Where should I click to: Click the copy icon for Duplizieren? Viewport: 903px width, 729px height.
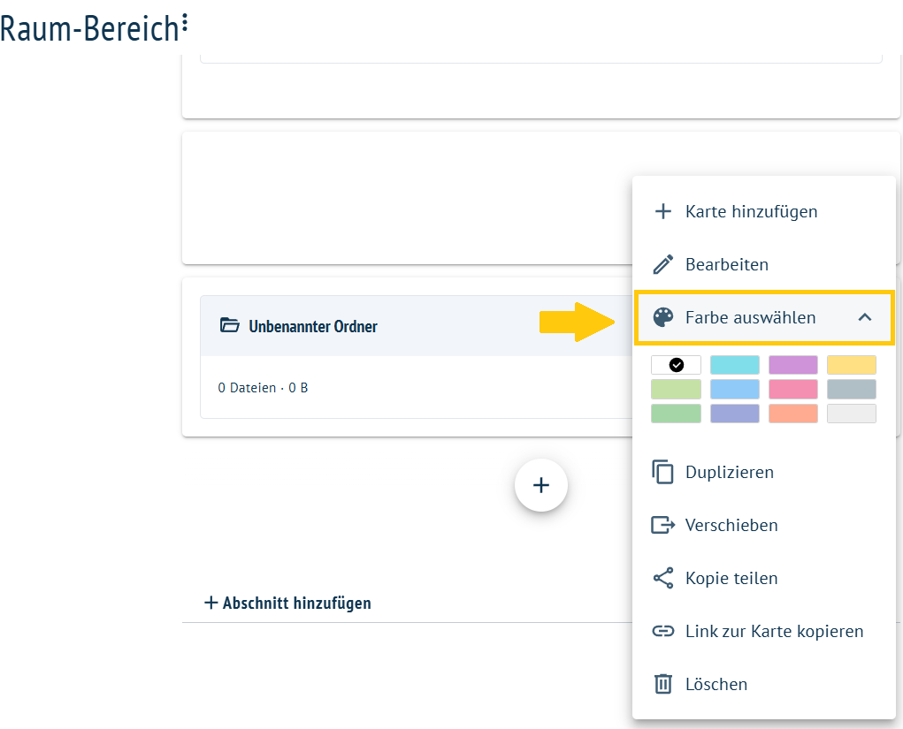(662, 472)
